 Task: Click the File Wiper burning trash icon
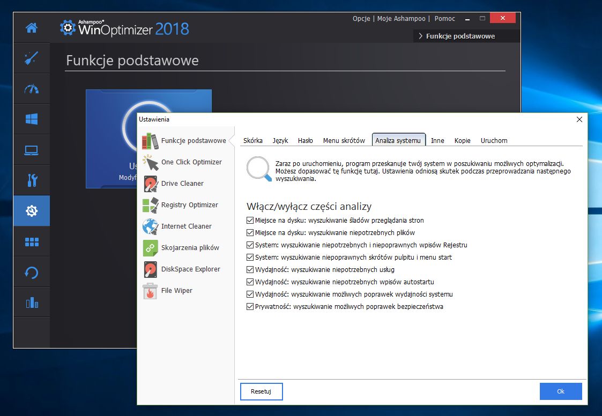coord(150,291)
